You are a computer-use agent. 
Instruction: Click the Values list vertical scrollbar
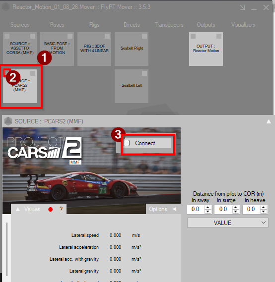click(x=7, y=249)
